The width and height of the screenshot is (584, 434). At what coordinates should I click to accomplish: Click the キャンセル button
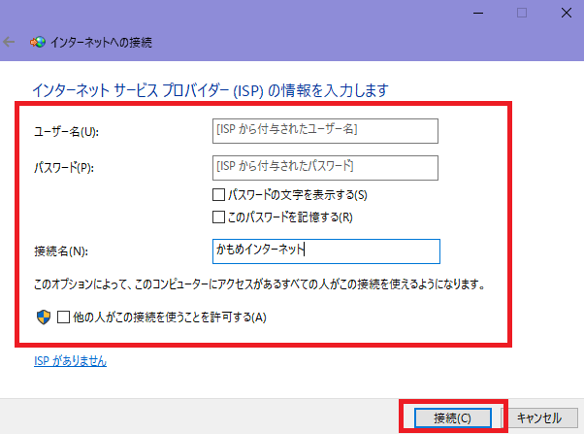(539, 417)
